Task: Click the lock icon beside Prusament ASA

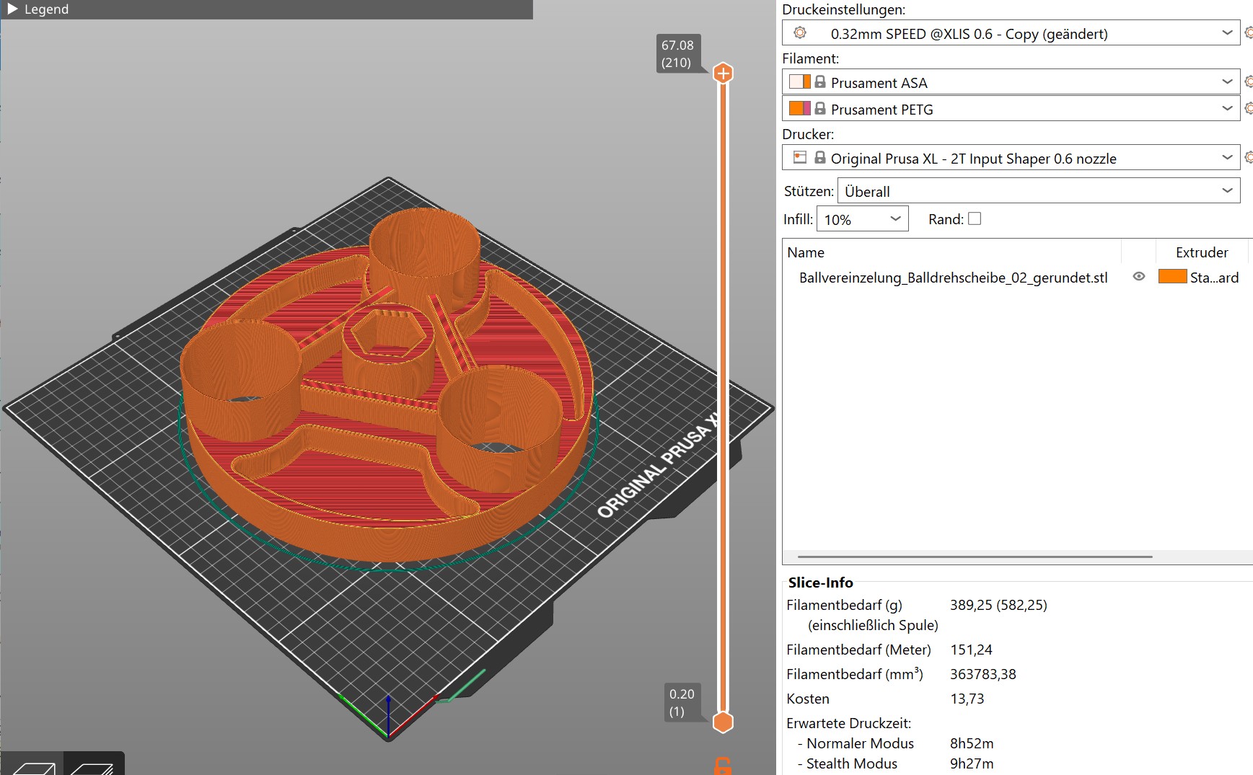Action: pos(820,81)
